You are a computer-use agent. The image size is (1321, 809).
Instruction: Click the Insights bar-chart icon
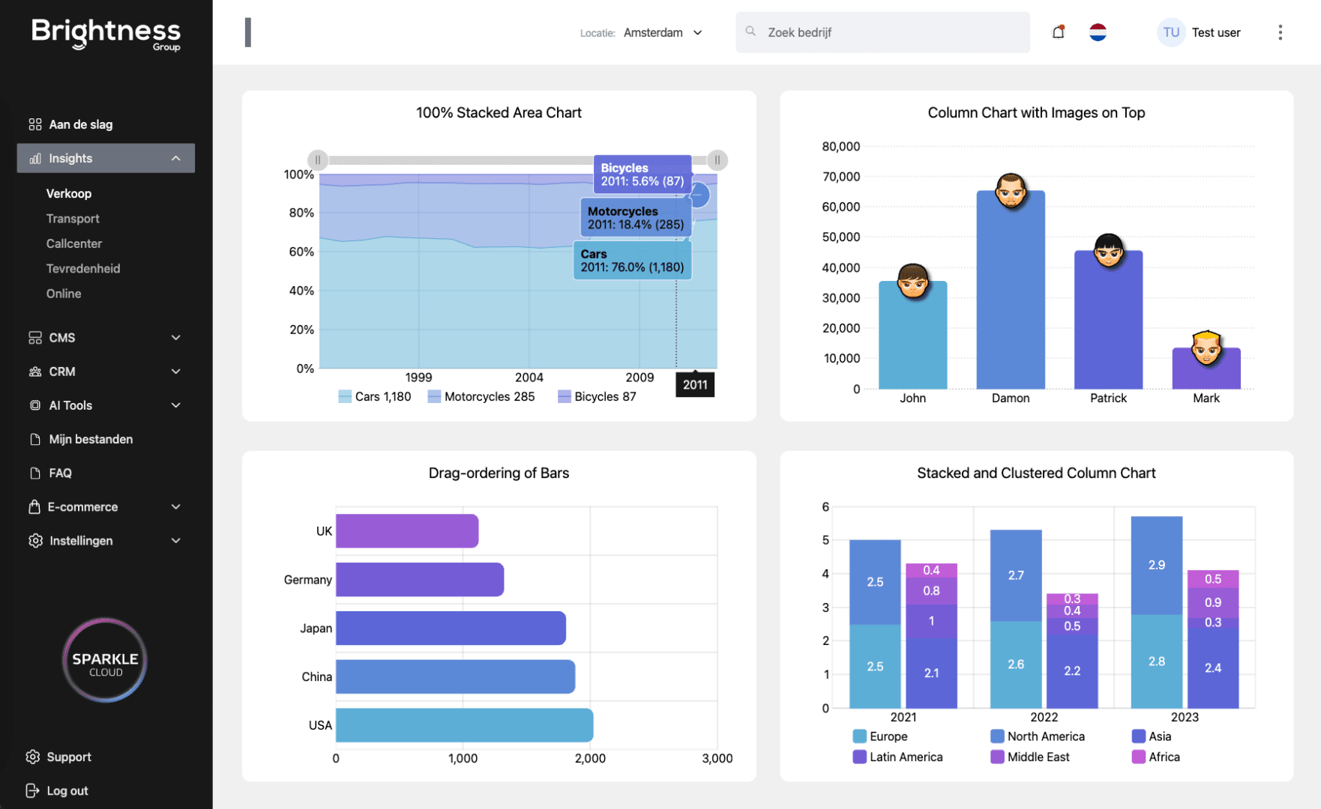34,158
